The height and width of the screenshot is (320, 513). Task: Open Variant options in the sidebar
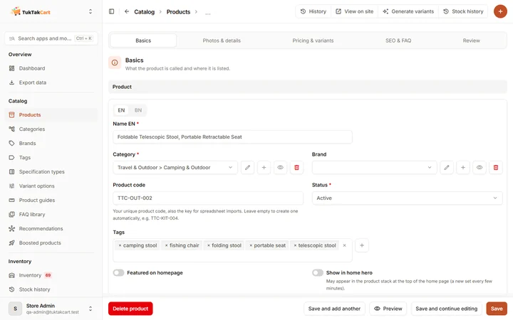click(51, 186)
